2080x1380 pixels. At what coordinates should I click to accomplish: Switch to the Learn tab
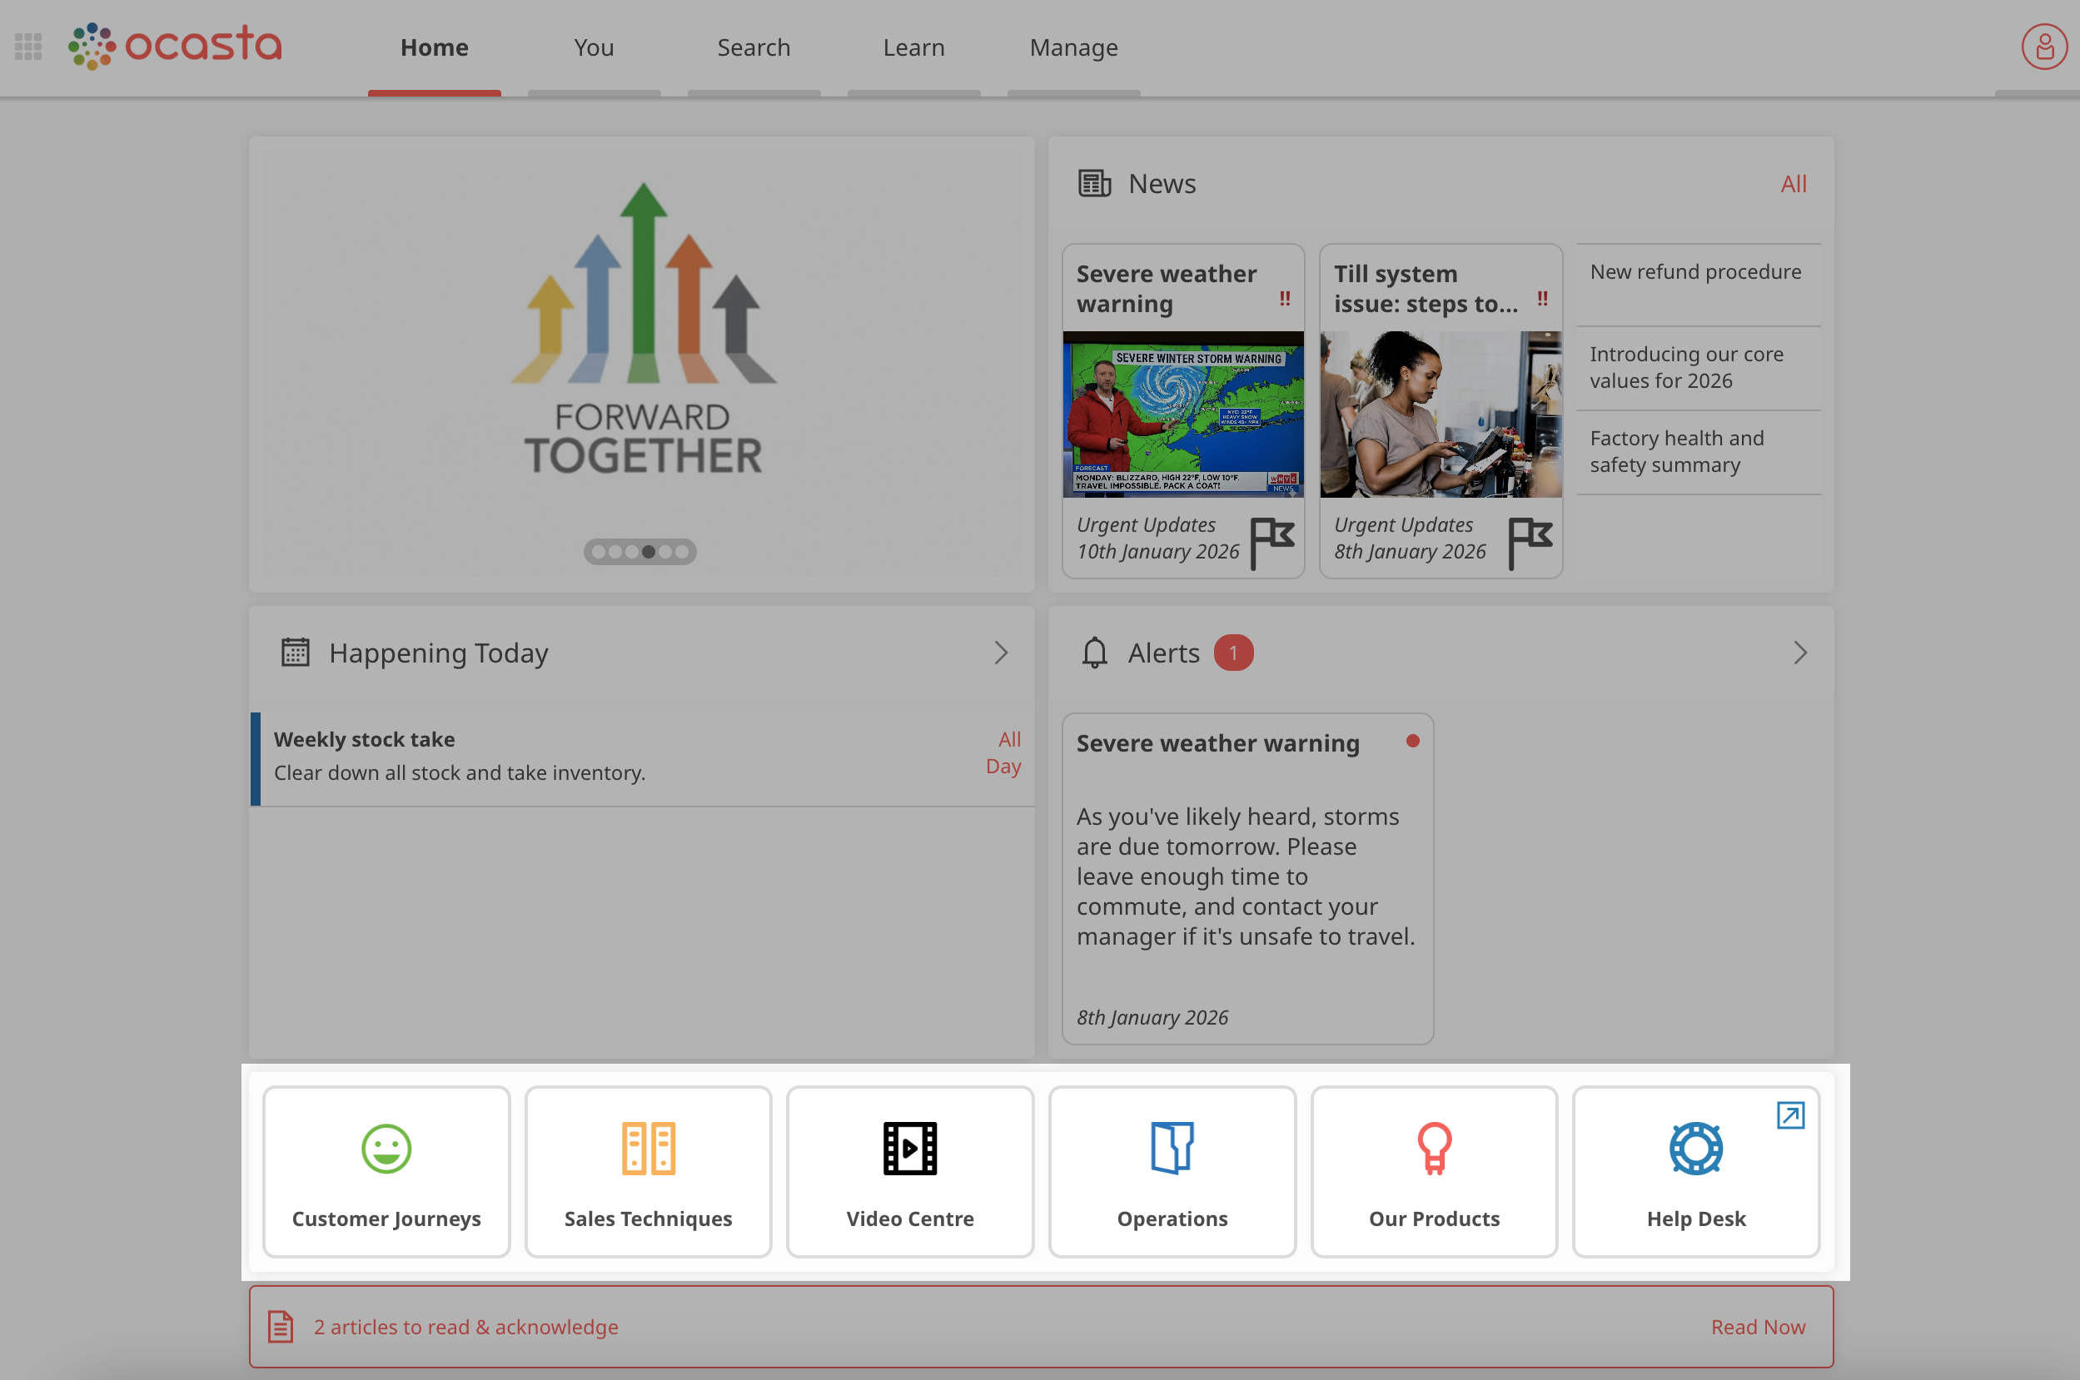913,47
